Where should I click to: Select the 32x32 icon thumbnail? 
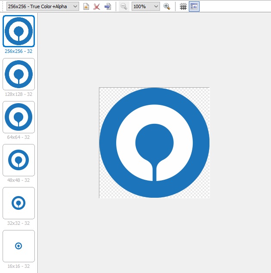click(x=18, y=203)
